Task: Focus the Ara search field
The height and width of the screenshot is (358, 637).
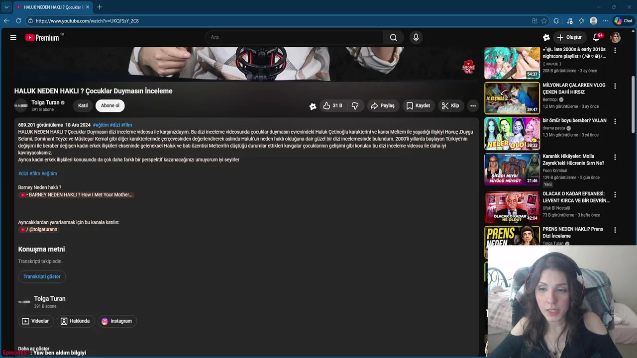Action: pos(294,37)
